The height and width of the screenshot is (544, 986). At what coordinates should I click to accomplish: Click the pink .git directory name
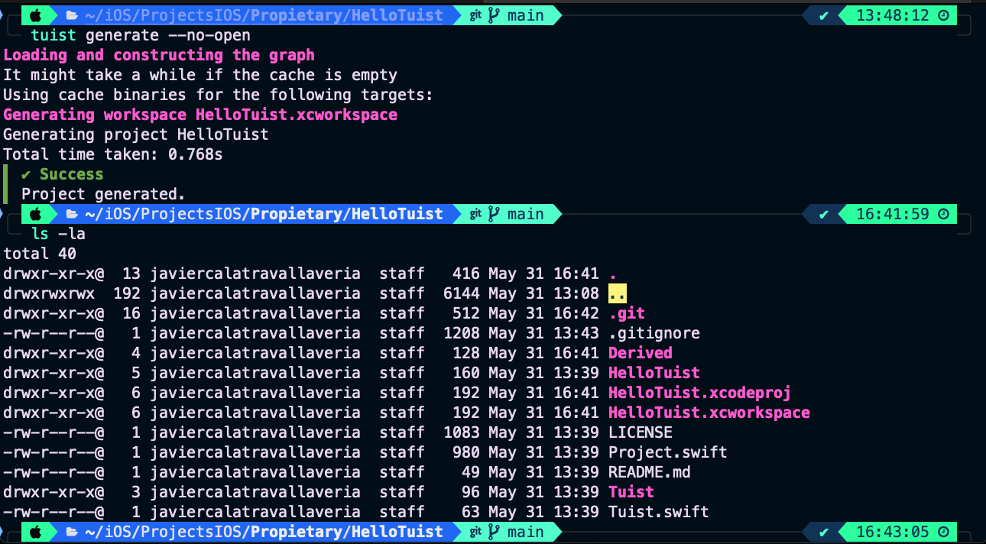point(626,313)
